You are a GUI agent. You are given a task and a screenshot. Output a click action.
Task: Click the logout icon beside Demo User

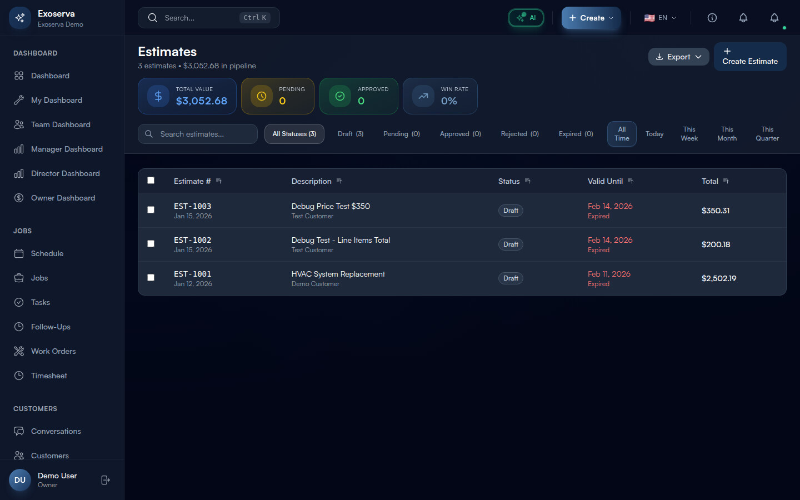click(x=106, y=480)
